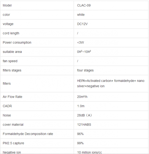Click the CADR label
This screenshot has height=154, width=149.
pyautogui.click(x=7, y=106)
